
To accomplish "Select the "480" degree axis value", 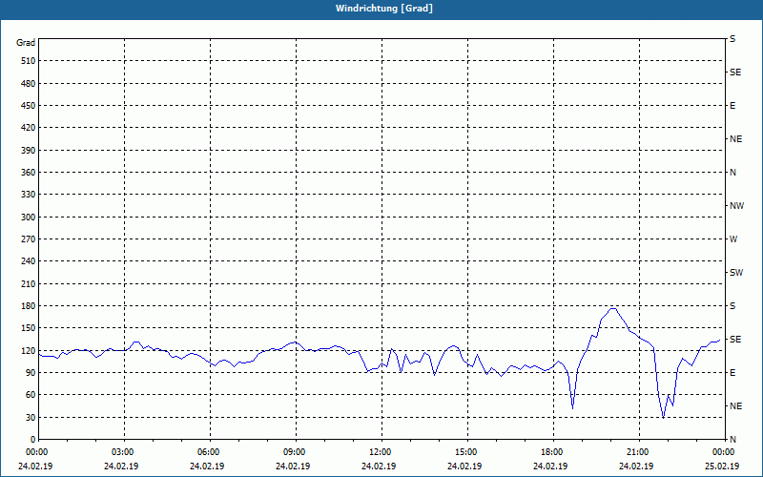I will tap(29, 84).
